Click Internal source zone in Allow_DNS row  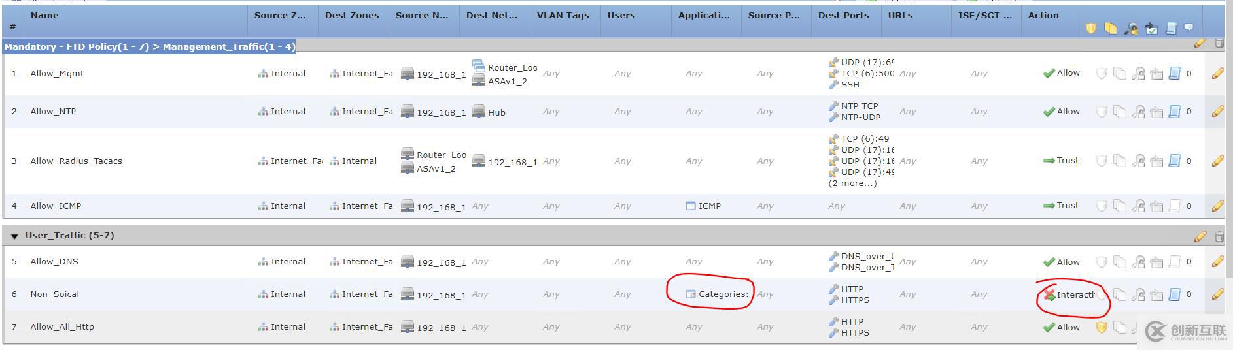click(282, 262)
